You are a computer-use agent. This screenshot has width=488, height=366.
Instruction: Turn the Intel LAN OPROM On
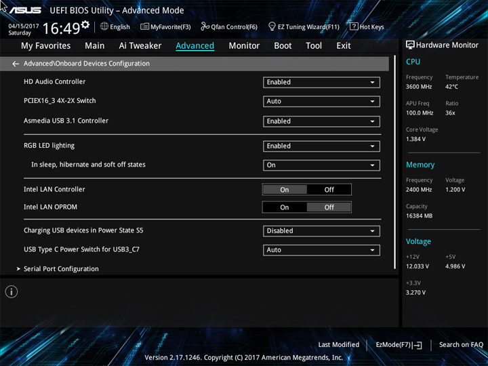285,207
